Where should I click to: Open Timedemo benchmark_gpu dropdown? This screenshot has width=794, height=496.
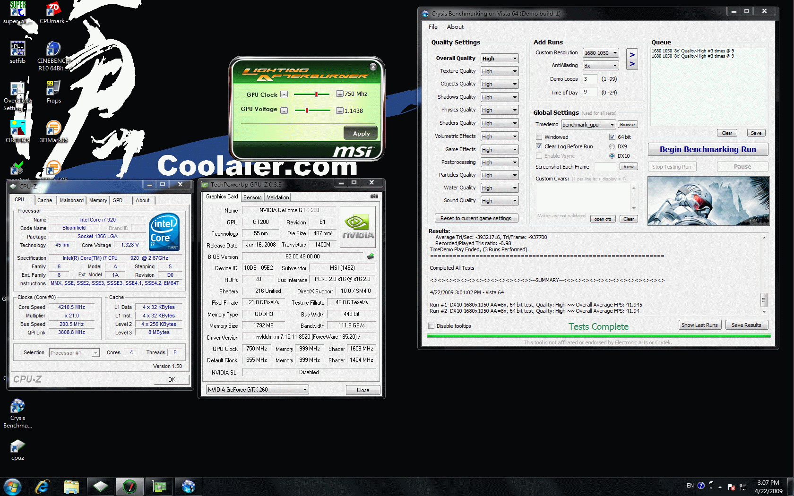tap(588, 125)
